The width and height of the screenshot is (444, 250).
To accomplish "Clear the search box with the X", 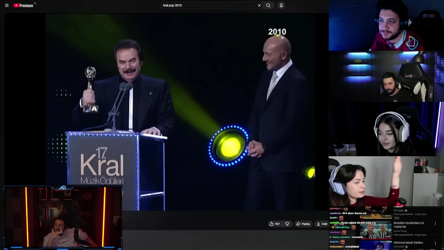I will click(x=259, y=5).
